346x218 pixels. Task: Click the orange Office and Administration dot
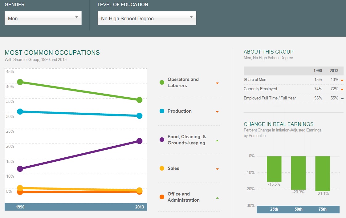coord(162,197)
